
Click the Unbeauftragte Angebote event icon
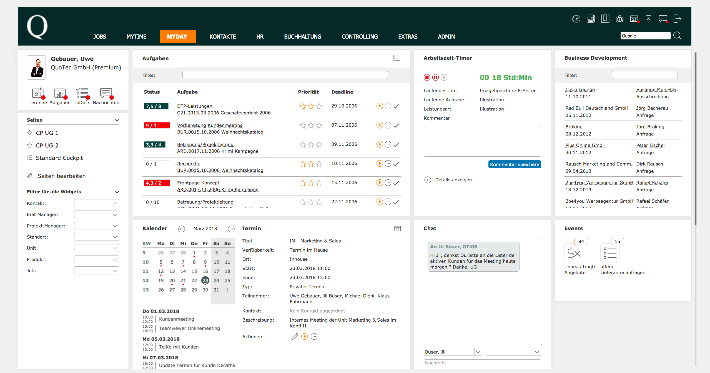click(574, 253)
